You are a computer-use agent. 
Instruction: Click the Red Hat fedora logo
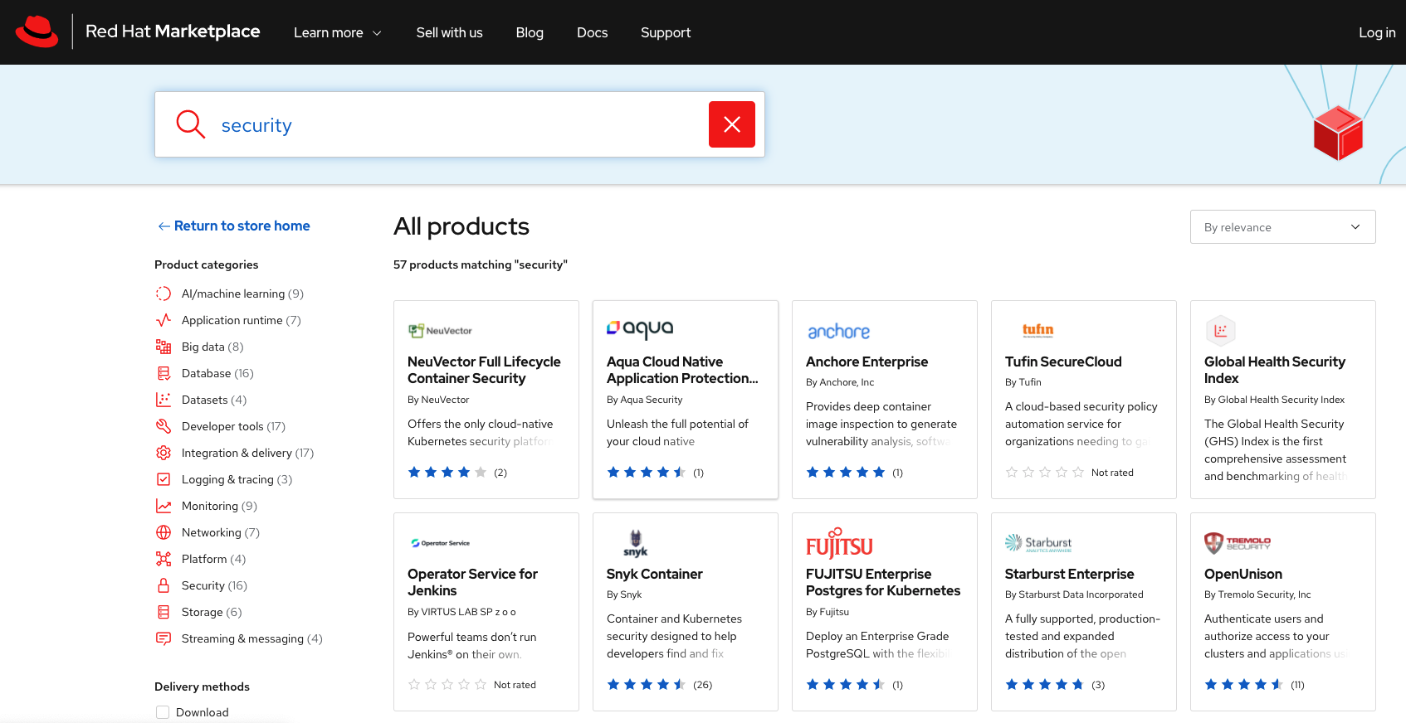tap(37, 32)
